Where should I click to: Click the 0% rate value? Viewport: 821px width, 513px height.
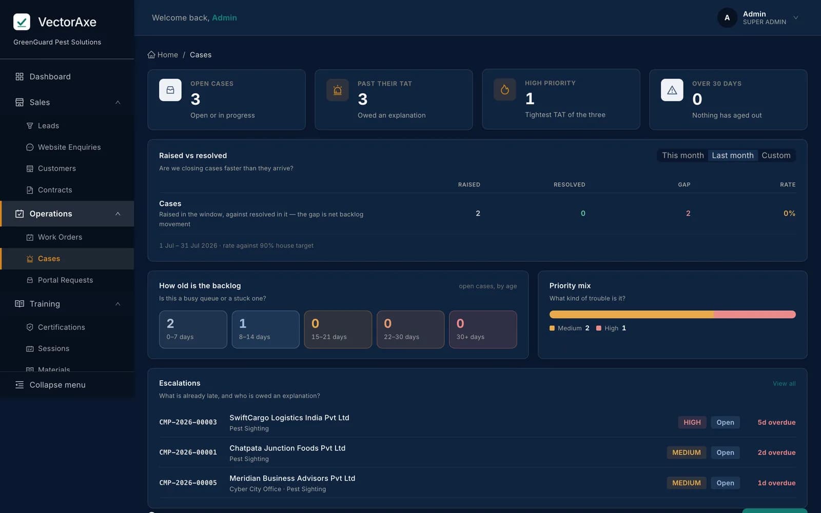(789, 213)
